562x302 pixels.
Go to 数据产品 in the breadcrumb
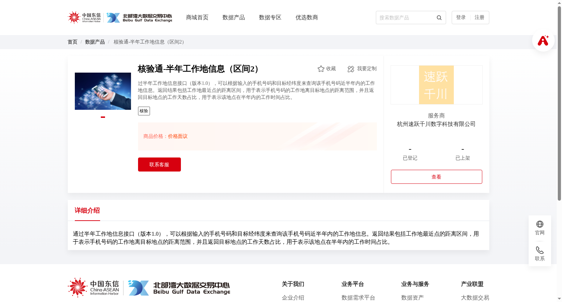pos(95,42)
